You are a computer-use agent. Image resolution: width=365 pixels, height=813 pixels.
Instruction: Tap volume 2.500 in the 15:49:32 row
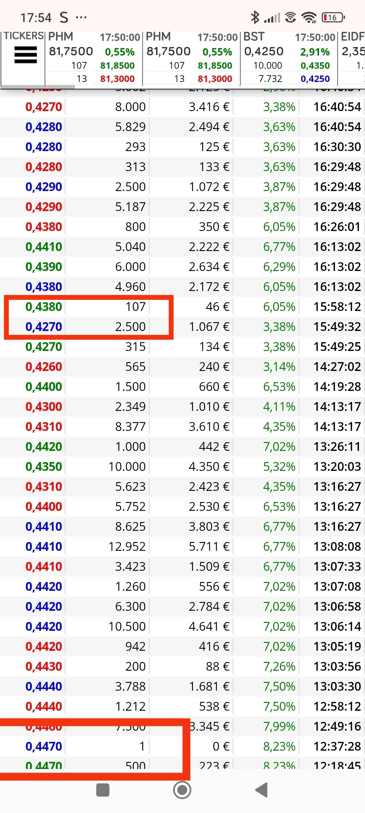pos(130,327)
